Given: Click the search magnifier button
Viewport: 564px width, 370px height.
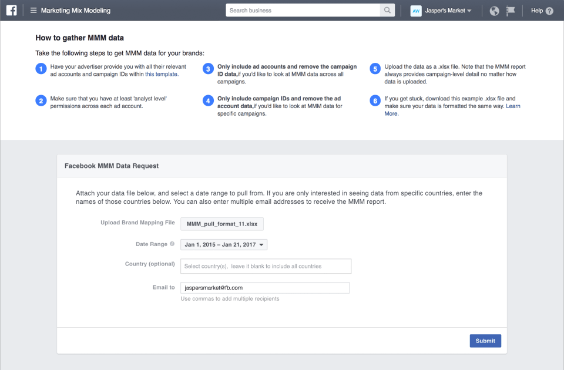Looking at the screenshot, I should [388, 11].
